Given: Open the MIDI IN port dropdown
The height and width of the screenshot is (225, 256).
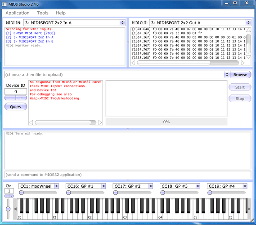Looking at the screenshot, I should point(74,22).
